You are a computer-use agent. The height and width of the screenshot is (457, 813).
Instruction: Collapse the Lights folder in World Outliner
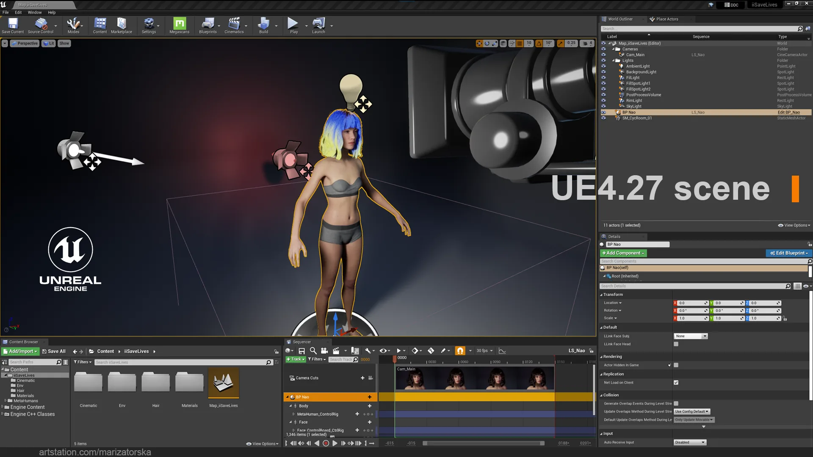613,61
